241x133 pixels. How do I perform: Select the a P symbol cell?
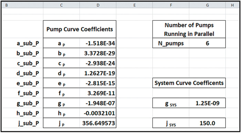(x=62, y=43)
